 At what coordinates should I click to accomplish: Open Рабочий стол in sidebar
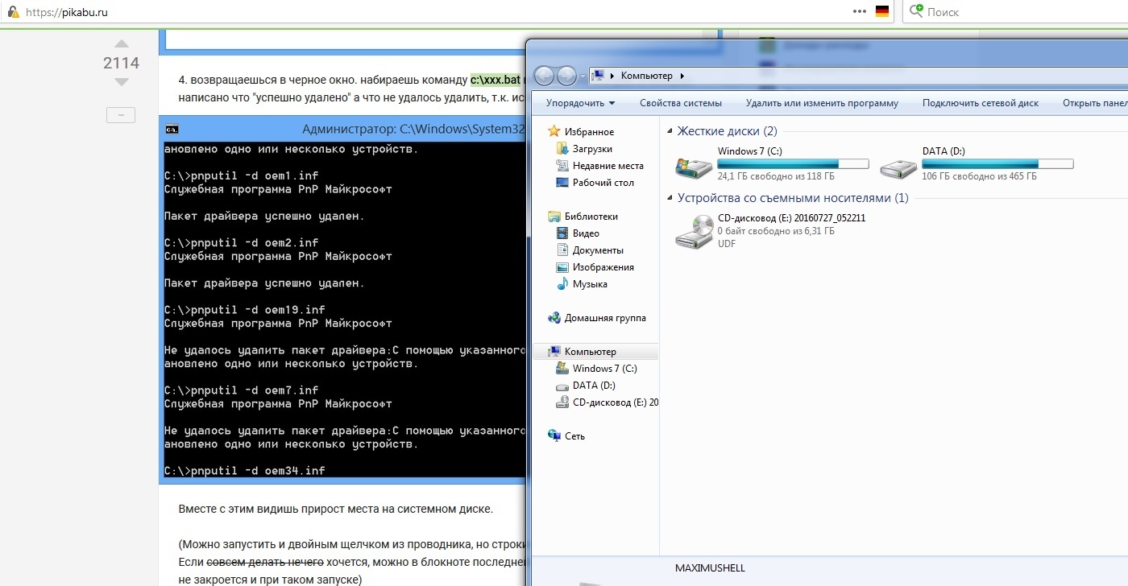tap(603, 183)
